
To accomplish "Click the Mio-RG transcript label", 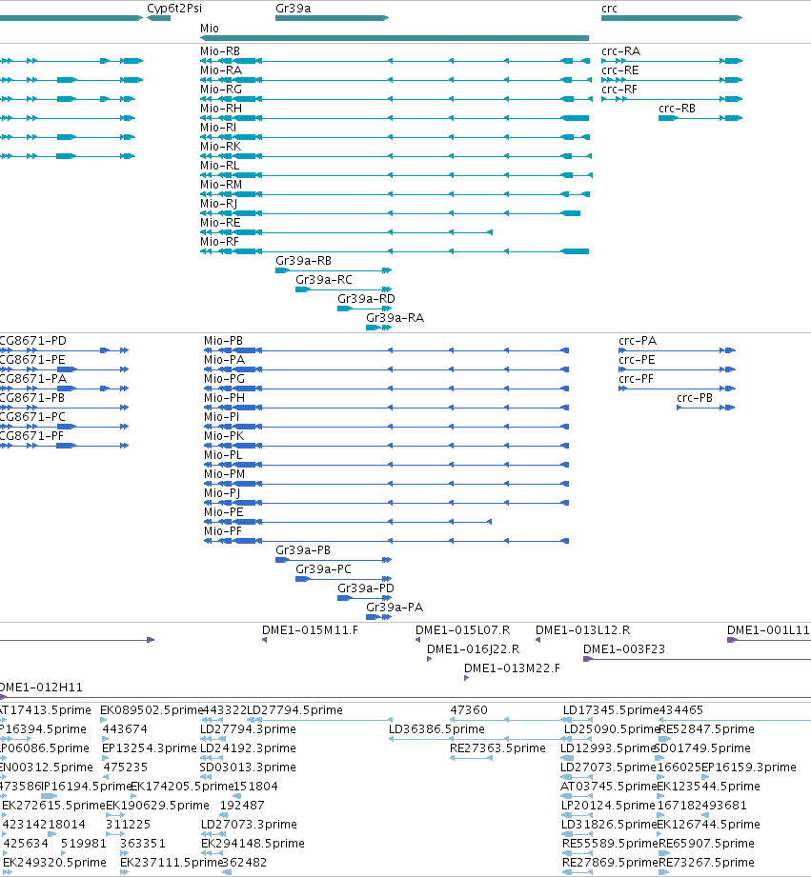I will [221, 90].
